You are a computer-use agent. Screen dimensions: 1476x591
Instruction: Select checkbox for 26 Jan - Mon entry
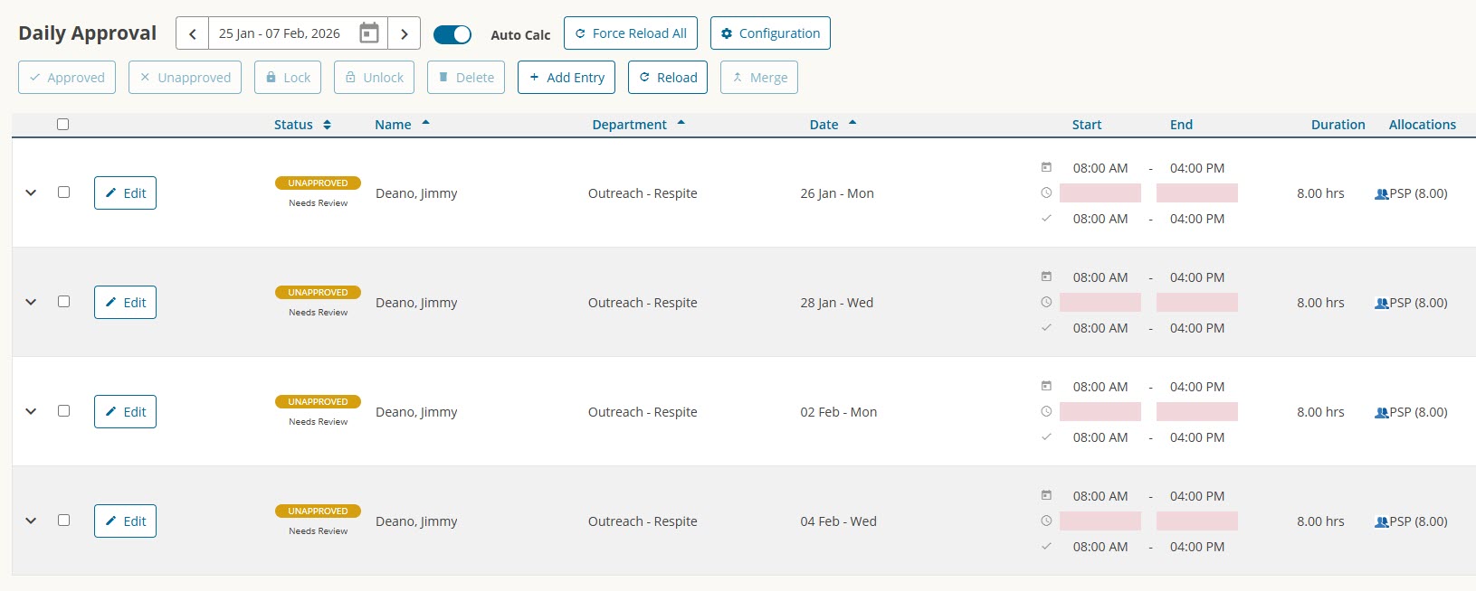point(63,192)
